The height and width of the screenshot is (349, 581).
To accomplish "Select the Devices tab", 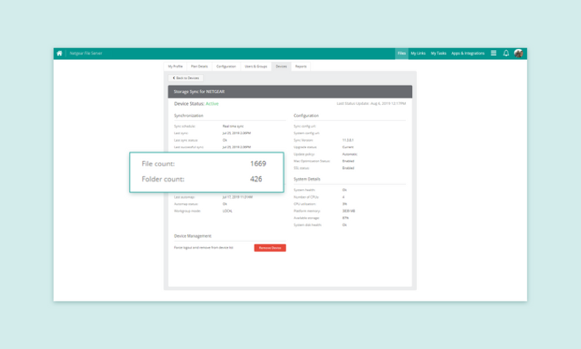I will pyautogui.click(x=281, y=66).
